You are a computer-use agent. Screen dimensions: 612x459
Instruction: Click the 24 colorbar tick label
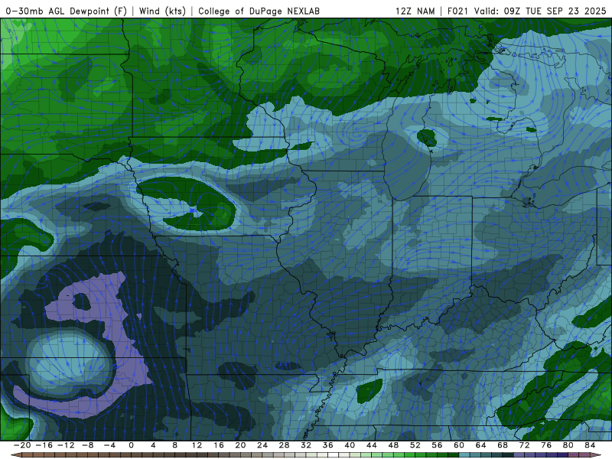pos(262,445)
